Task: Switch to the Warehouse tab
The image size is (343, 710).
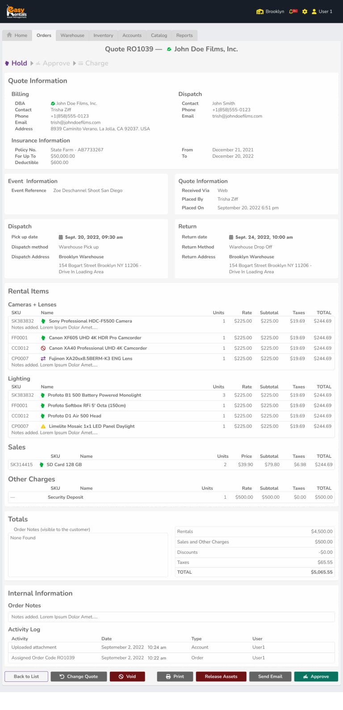Action: coord(72,35)
